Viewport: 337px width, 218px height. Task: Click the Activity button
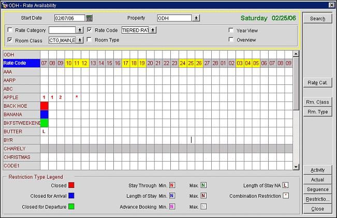point(317,170)
